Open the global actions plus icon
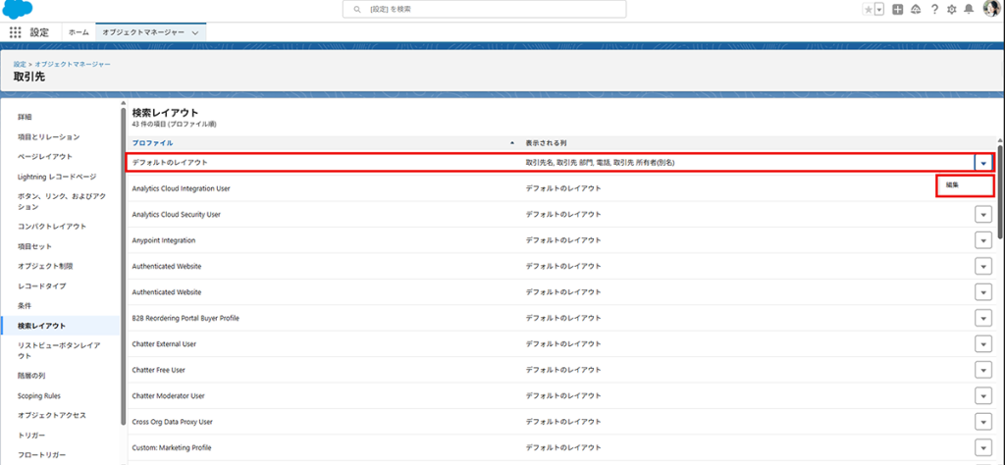This screenshot has height=465, width=1005. 898,9
